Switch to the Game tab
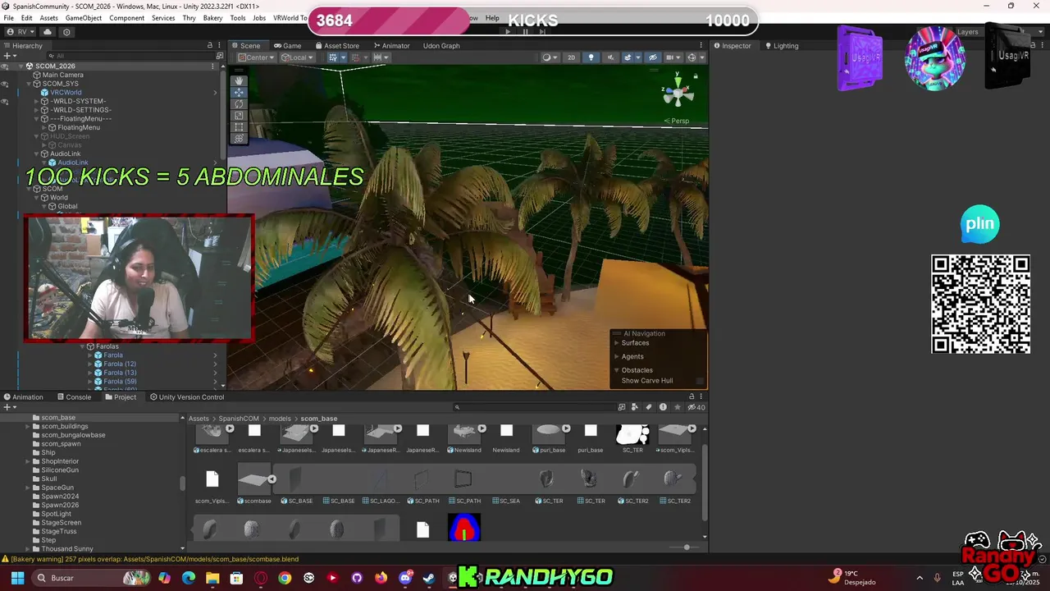The width and height of the screenshot is (1050, 591). point(288,46)
